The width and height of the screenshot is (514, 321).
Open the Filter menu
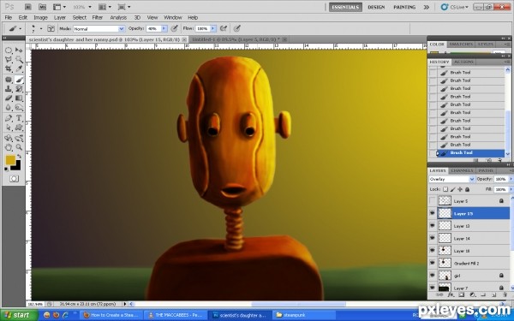[98, 17]
